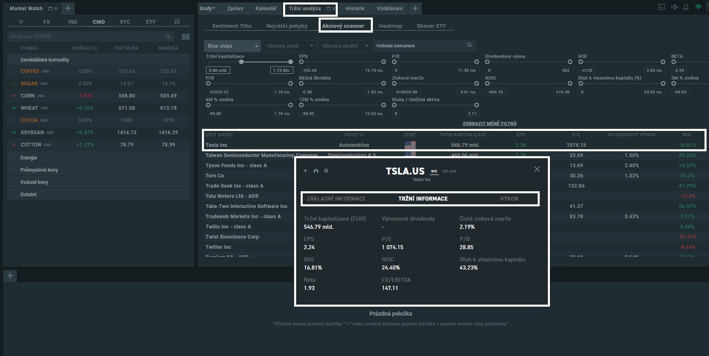Click the magnifier icon in Market Watch search
The height and width of the screenshot is (356, 709).
coord(168,37)
